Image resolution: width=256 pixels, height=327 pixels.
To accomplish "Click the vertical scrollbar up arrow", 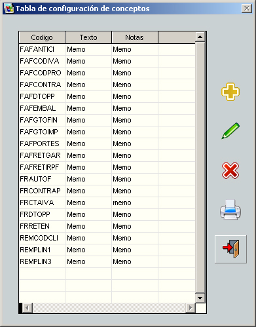I will [x=200, y=37].
